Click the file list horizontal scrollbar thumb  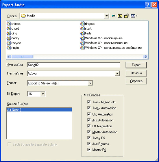pos(22,57)
